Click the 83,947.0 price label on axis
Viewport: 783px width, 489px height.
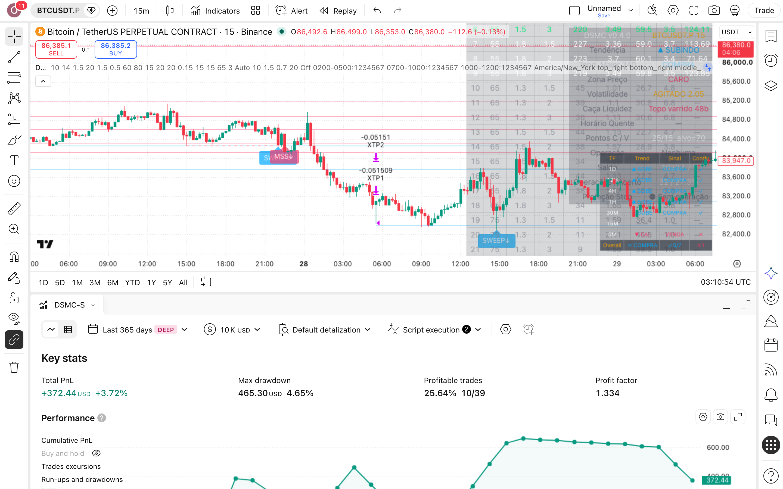736,161
